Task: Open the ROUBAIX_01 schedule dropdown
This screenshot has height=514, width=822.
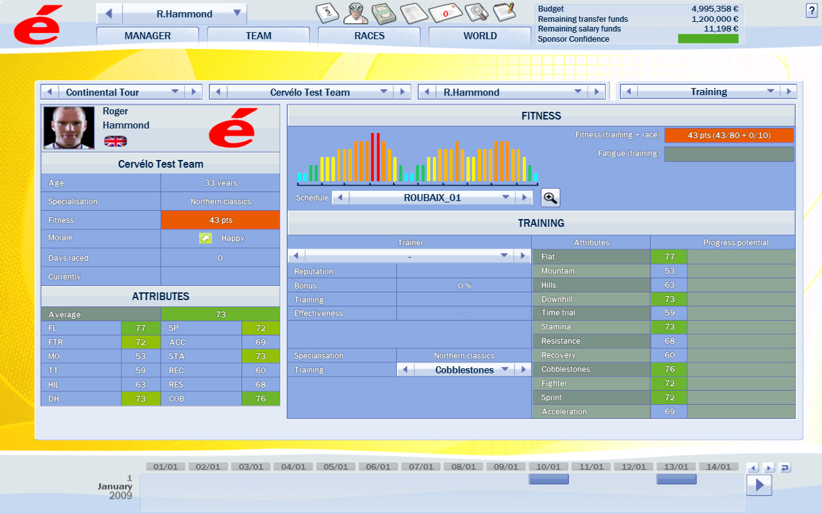Action: (x=505, y=198)
